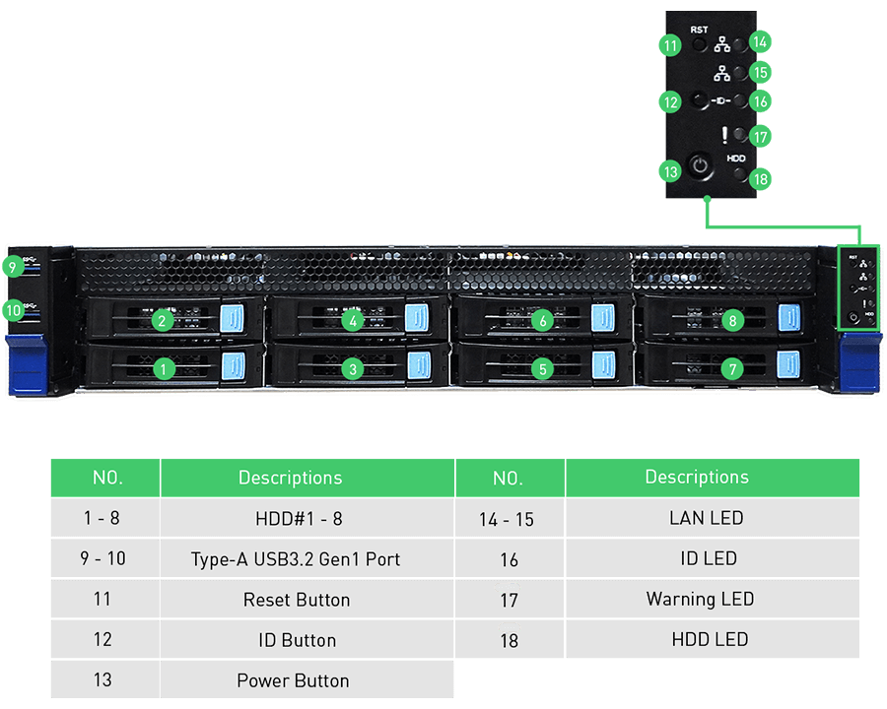Click green marker 11 beside RST button
887x709 pixels.
pos(671,46)
